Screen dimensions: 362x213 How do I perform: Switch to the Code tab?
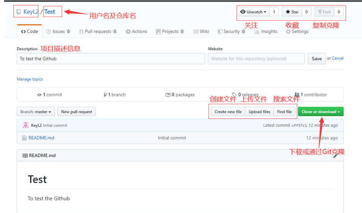click(x=29, y=31)
